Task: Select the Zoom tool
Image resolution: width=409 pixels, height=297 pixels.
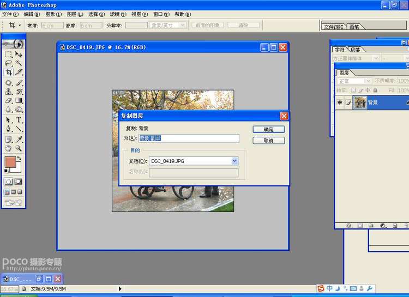Action: tap(19, 148)
